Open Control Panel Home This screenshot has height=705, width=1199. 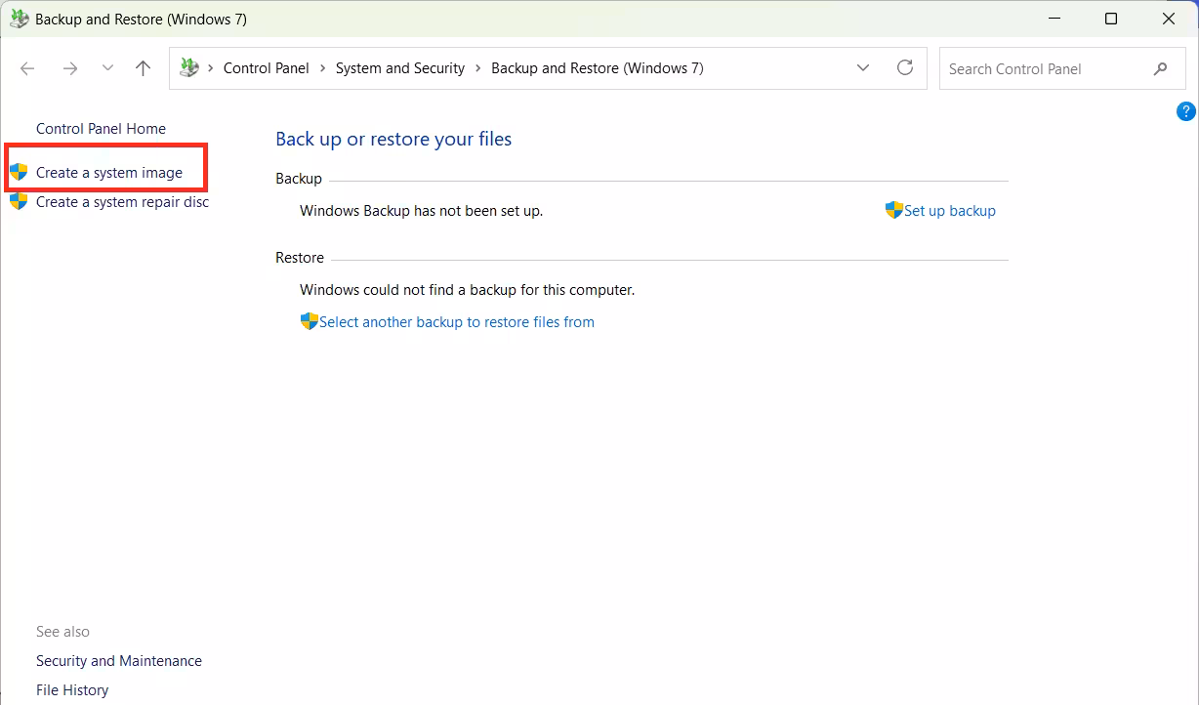point(101,129)
